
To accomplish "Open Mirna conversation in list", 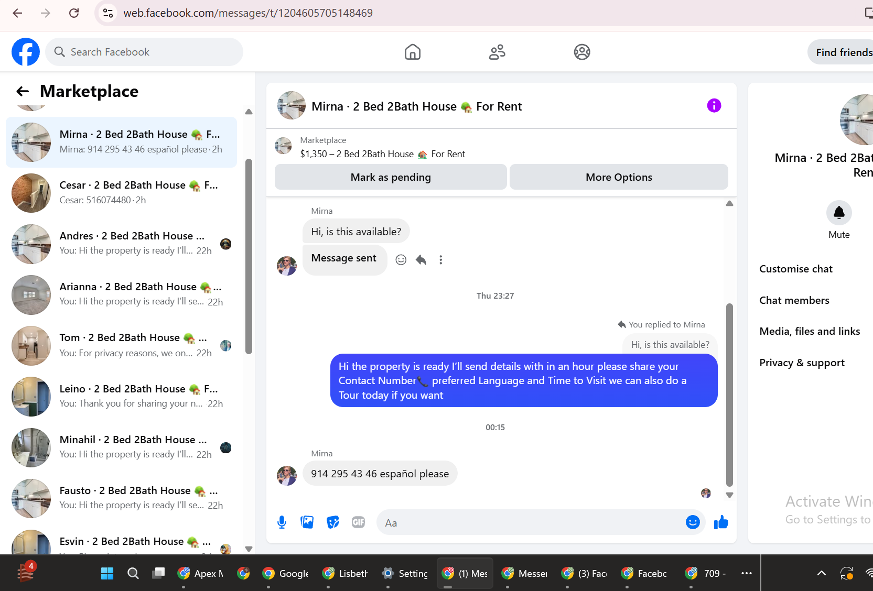I will point(121,142).
